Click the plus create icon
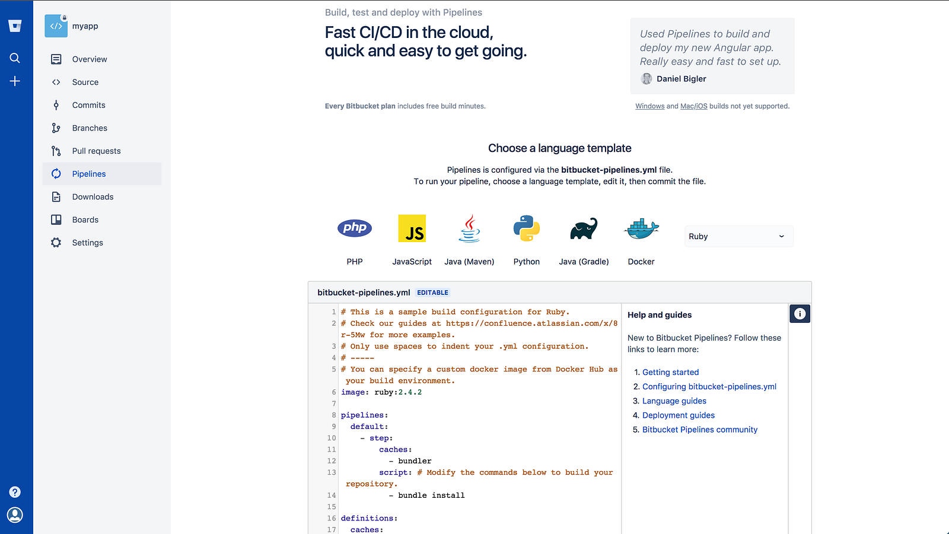This screenshot has height=534, width=949. tap(15, 81)
